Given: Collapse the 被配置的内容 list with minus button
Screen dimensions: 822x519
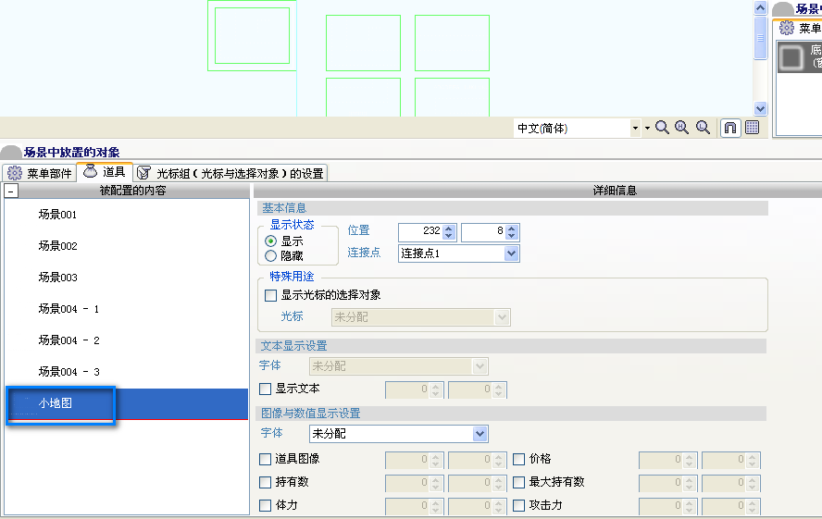Looking at the screenshot, I should tap(11, 191).
